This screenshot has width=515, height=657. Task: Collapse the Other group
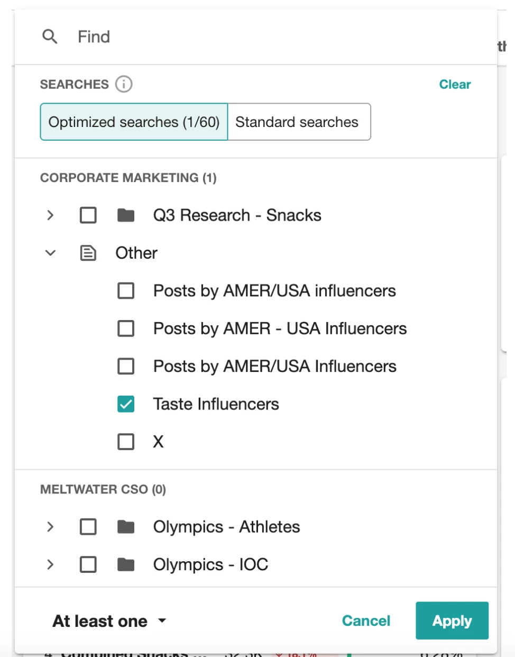(x=50, y=253)
